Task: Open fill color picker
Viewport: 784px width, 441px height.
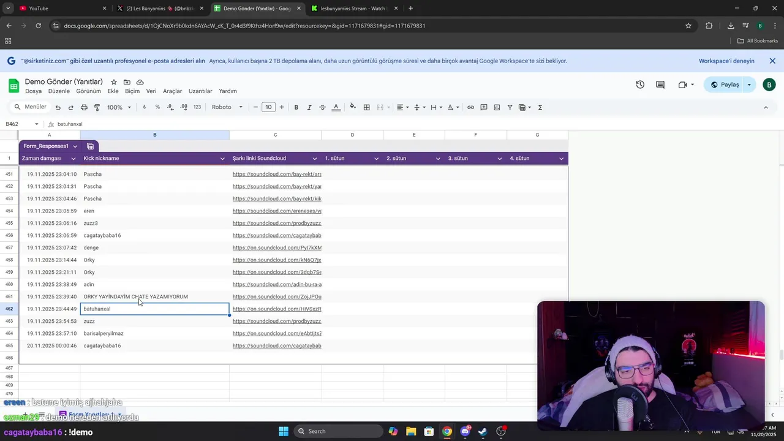Action: 353,107
